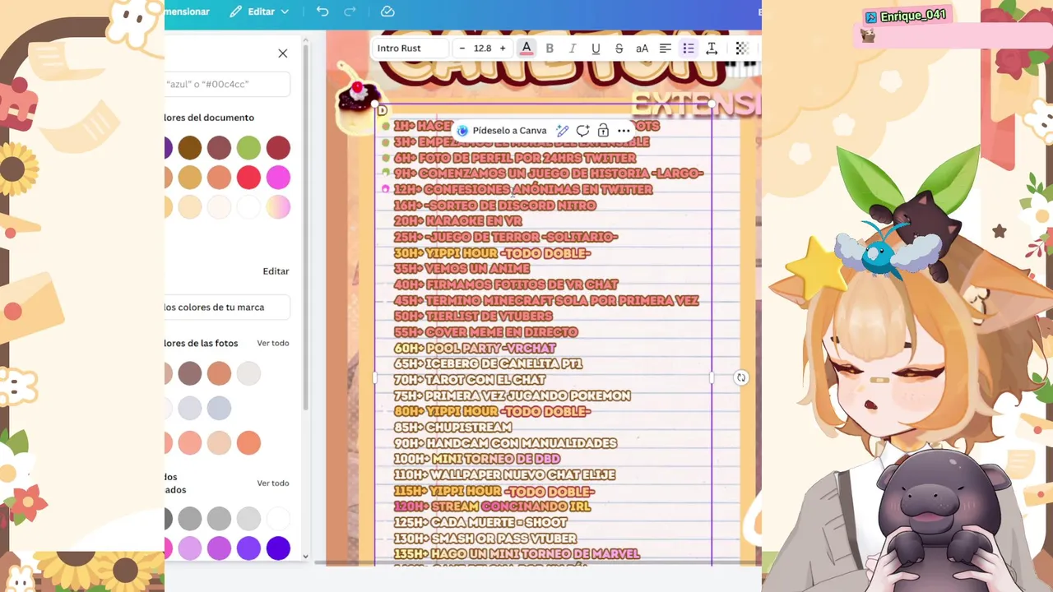Screen dimensions: 1053x592
Task: Change the text alignment
Action: click(x=666, y=49)
